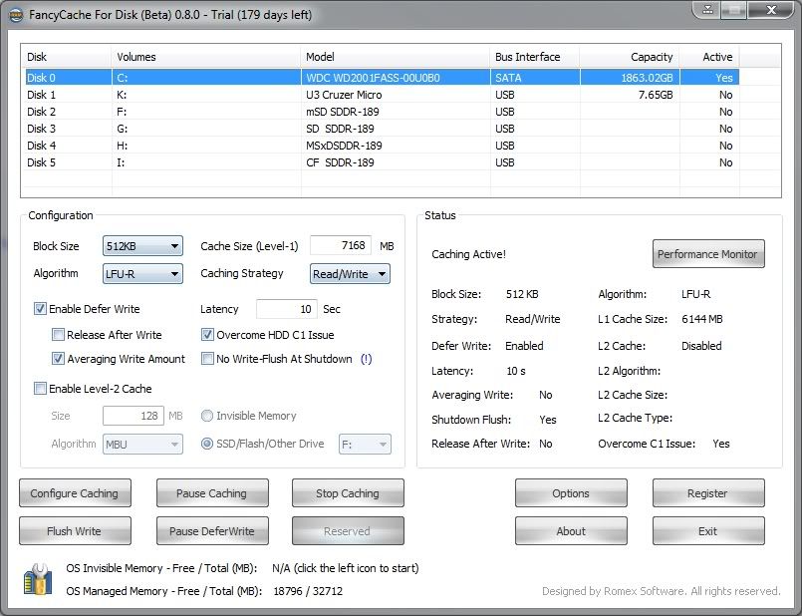The height and width of the screenshot is (616, 802).
Task: Click the Bus Interface column header
Action: 533,57
